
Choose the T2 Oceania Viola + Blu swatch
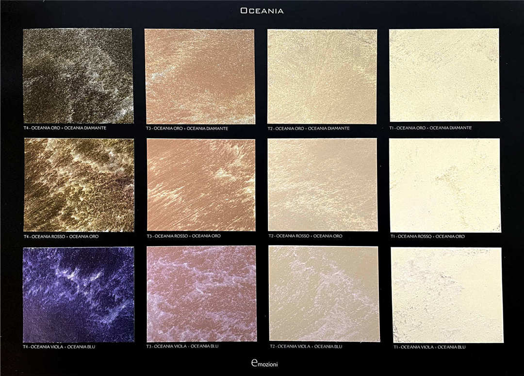324,294
